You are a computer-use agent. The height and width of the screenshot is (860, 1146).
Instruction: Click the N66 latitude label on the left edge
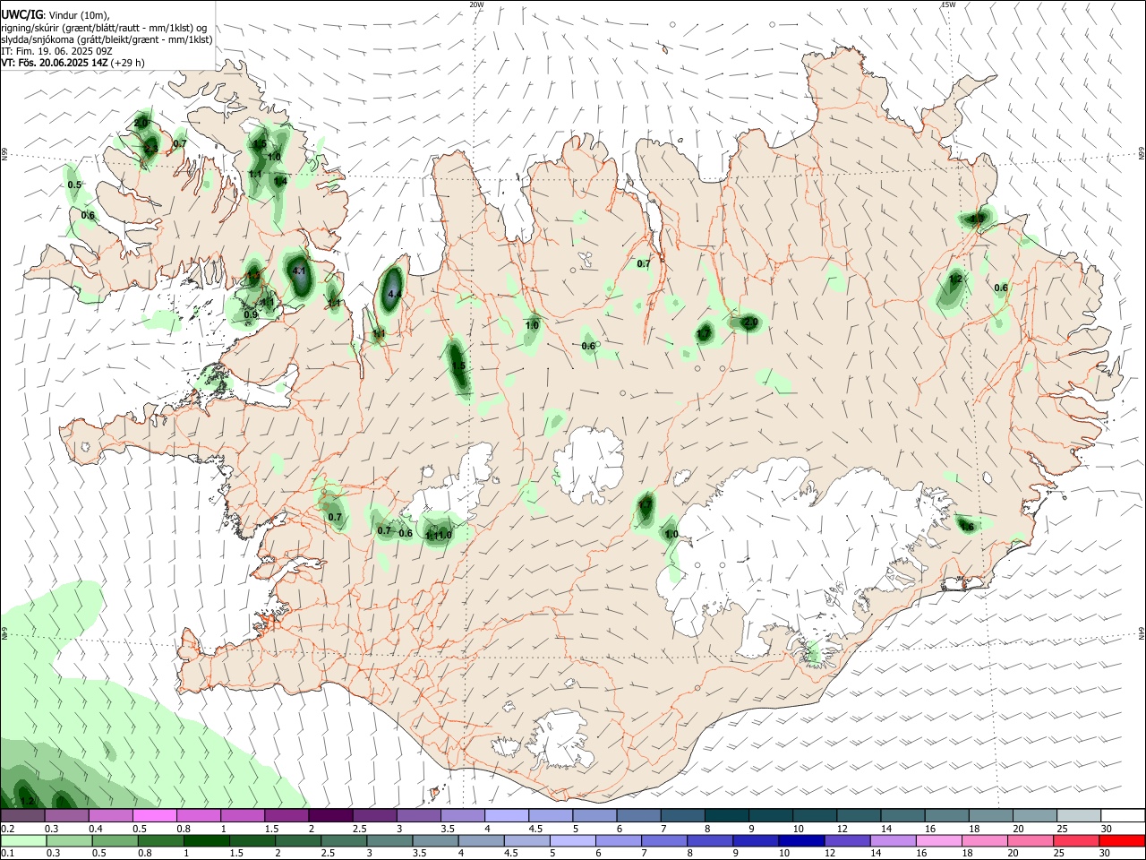coord(4,155)
